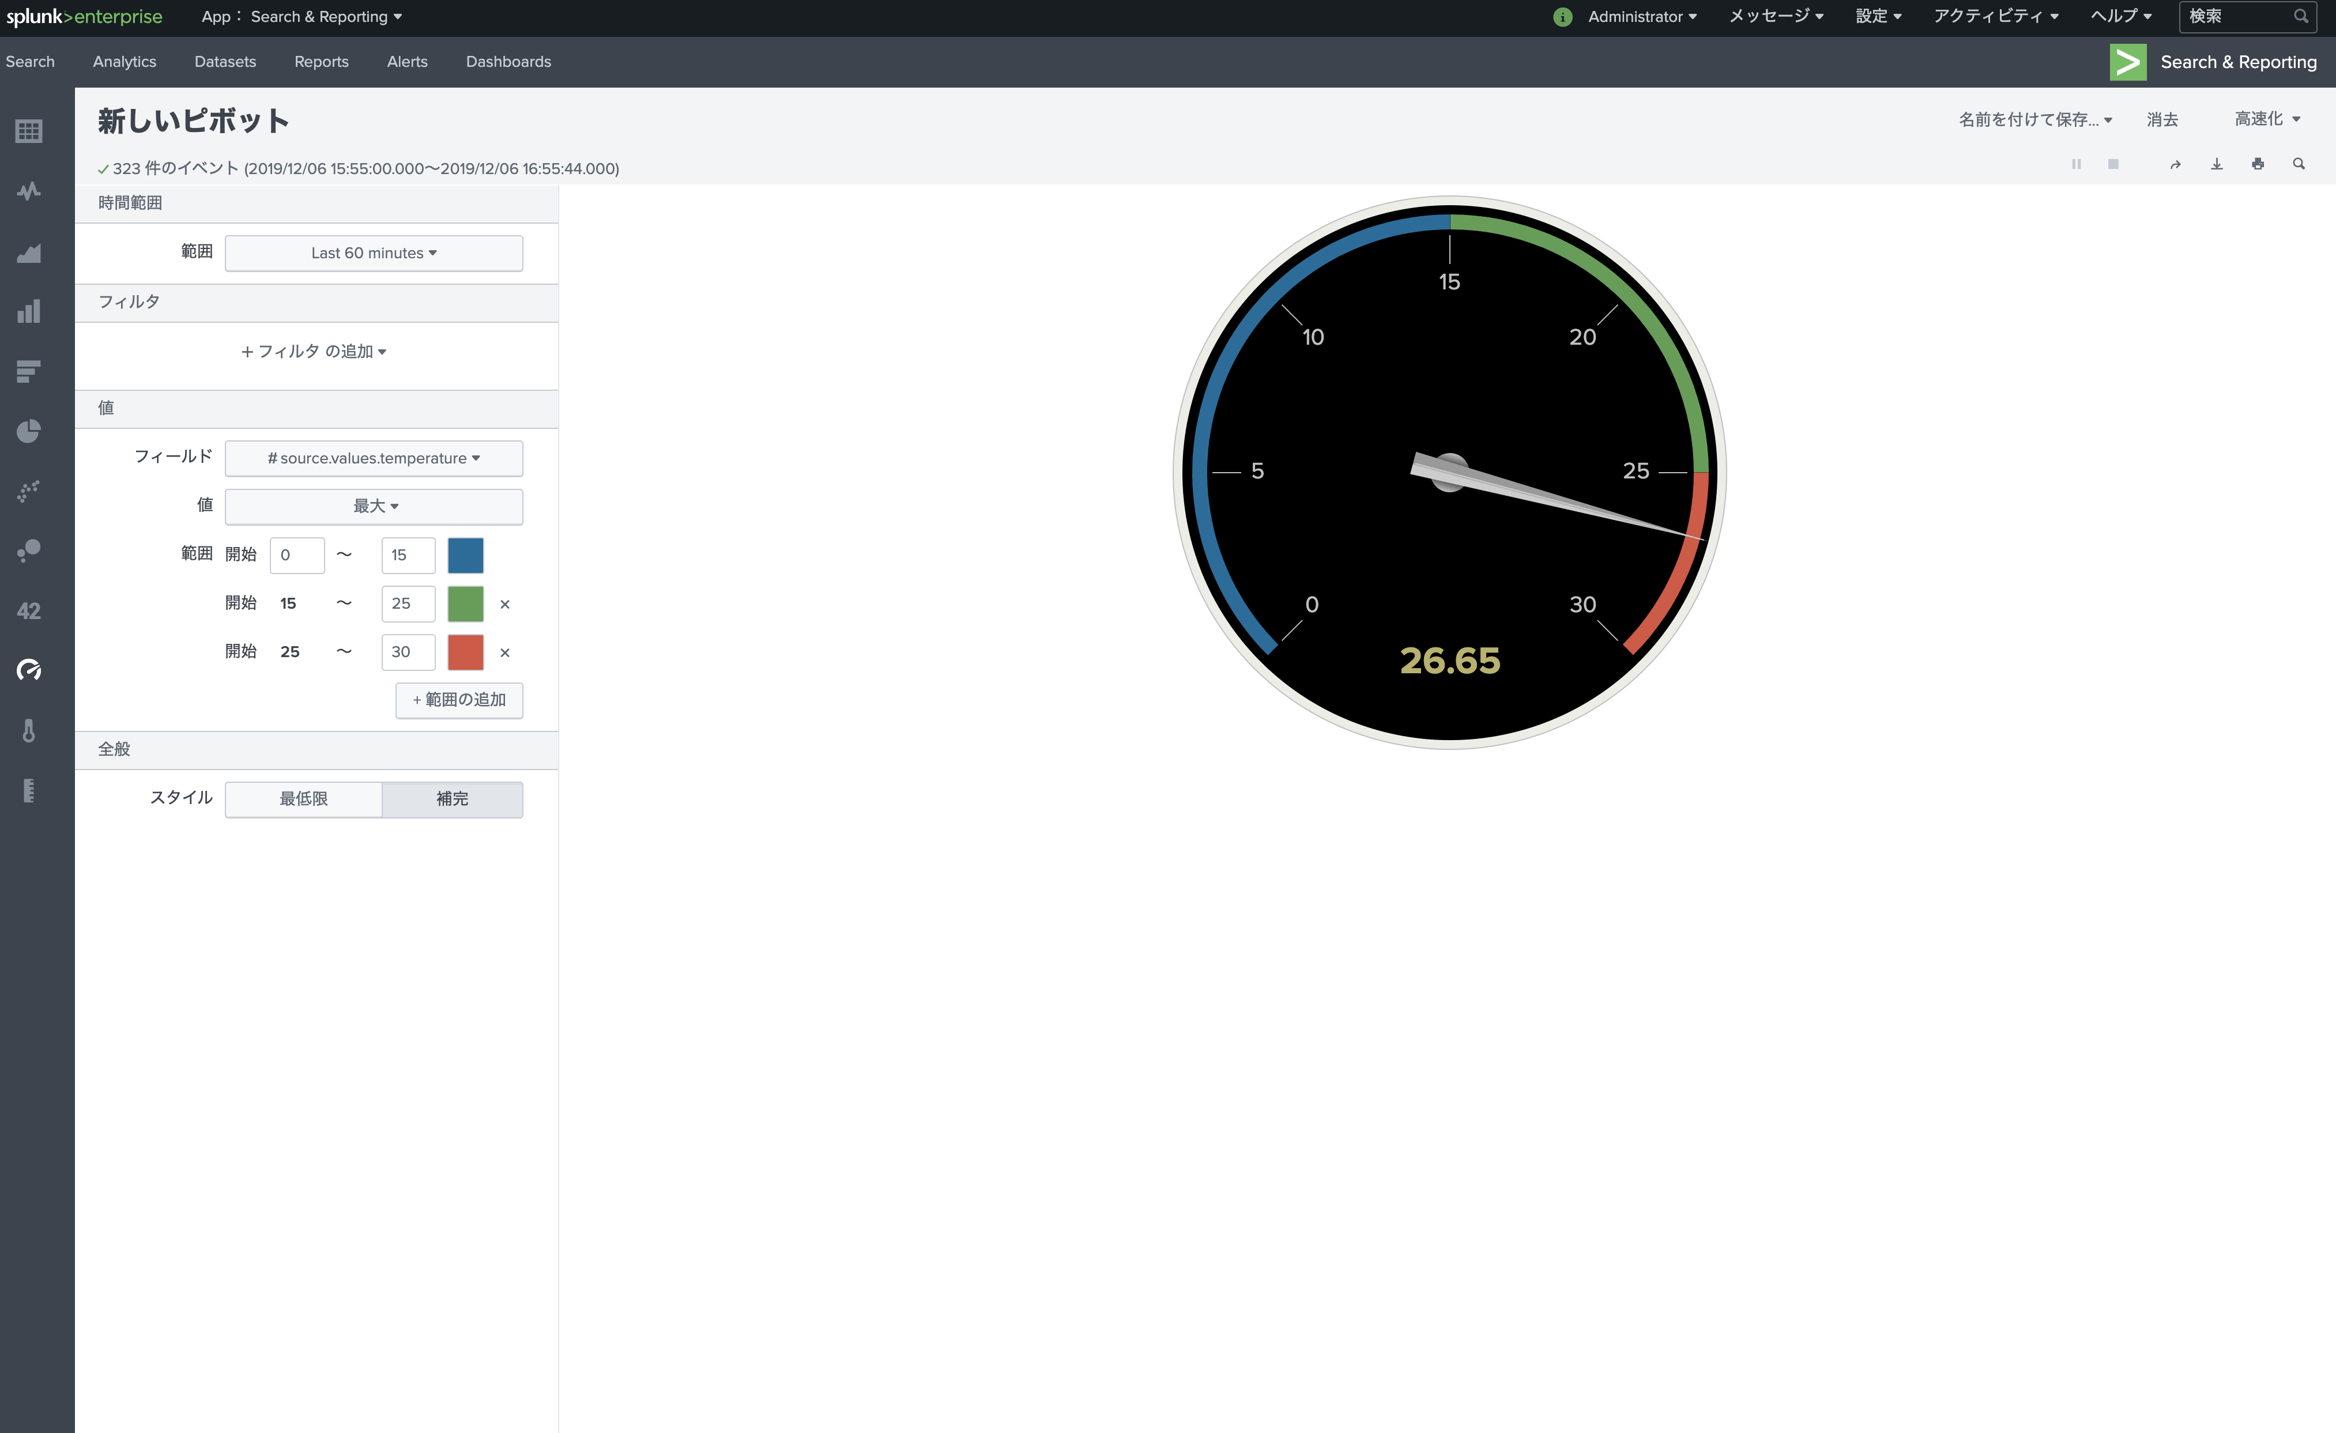2336x1433 pixels.
Task: Select the bubble chart visualization icon
Action: click(x=28, y=550)
